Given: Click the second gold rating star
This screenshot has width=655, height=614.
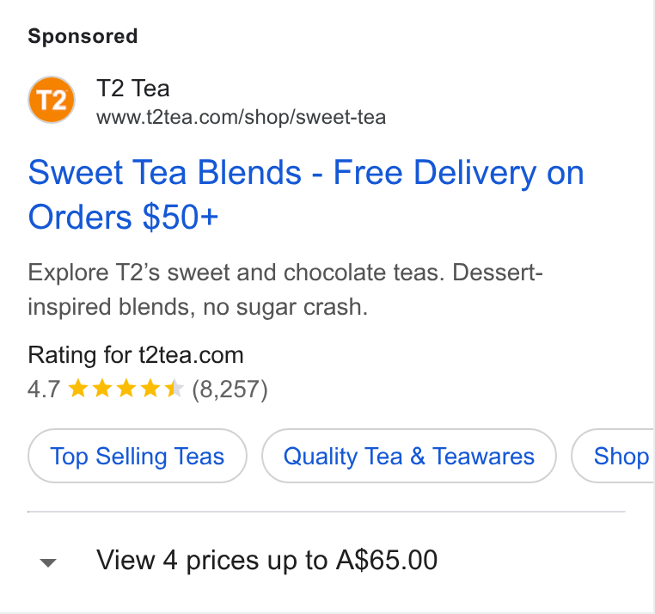Looking at the screenshot, I should (102, 389).
